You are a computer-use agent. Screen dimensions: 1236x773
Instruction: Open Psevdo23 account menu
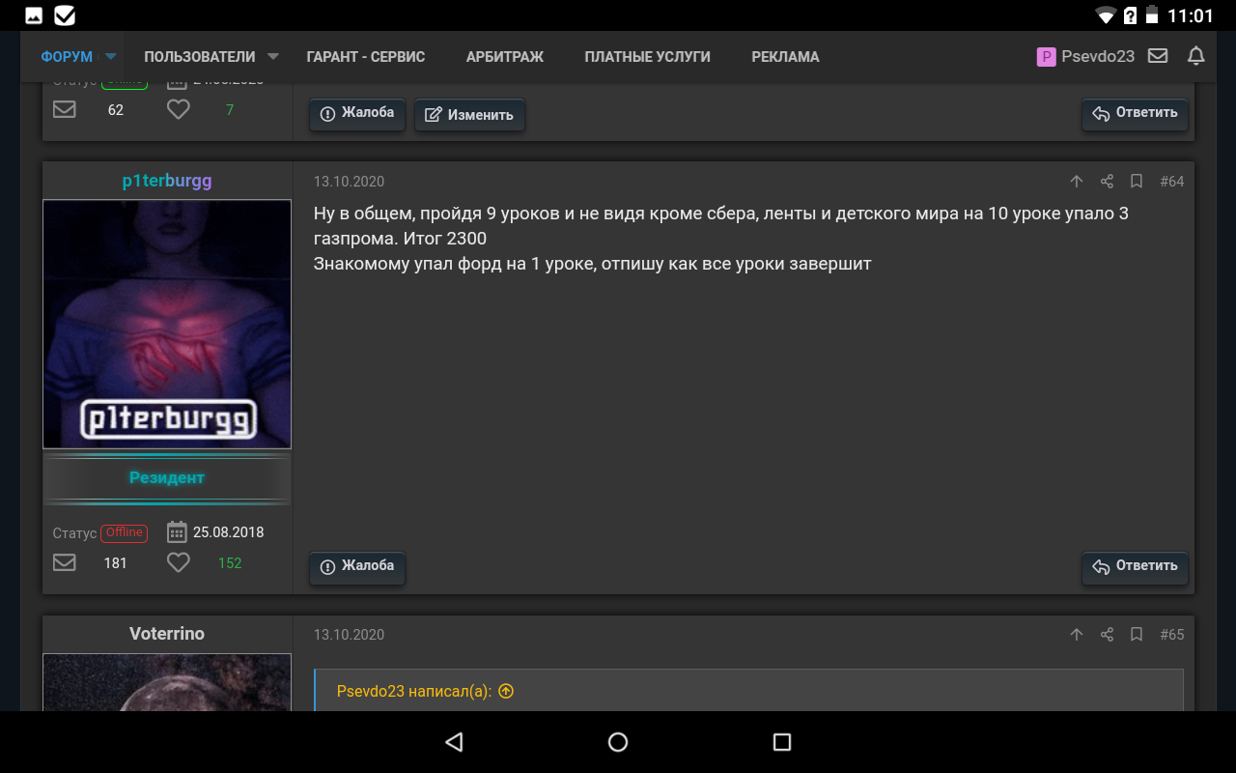click(1085, 56)
